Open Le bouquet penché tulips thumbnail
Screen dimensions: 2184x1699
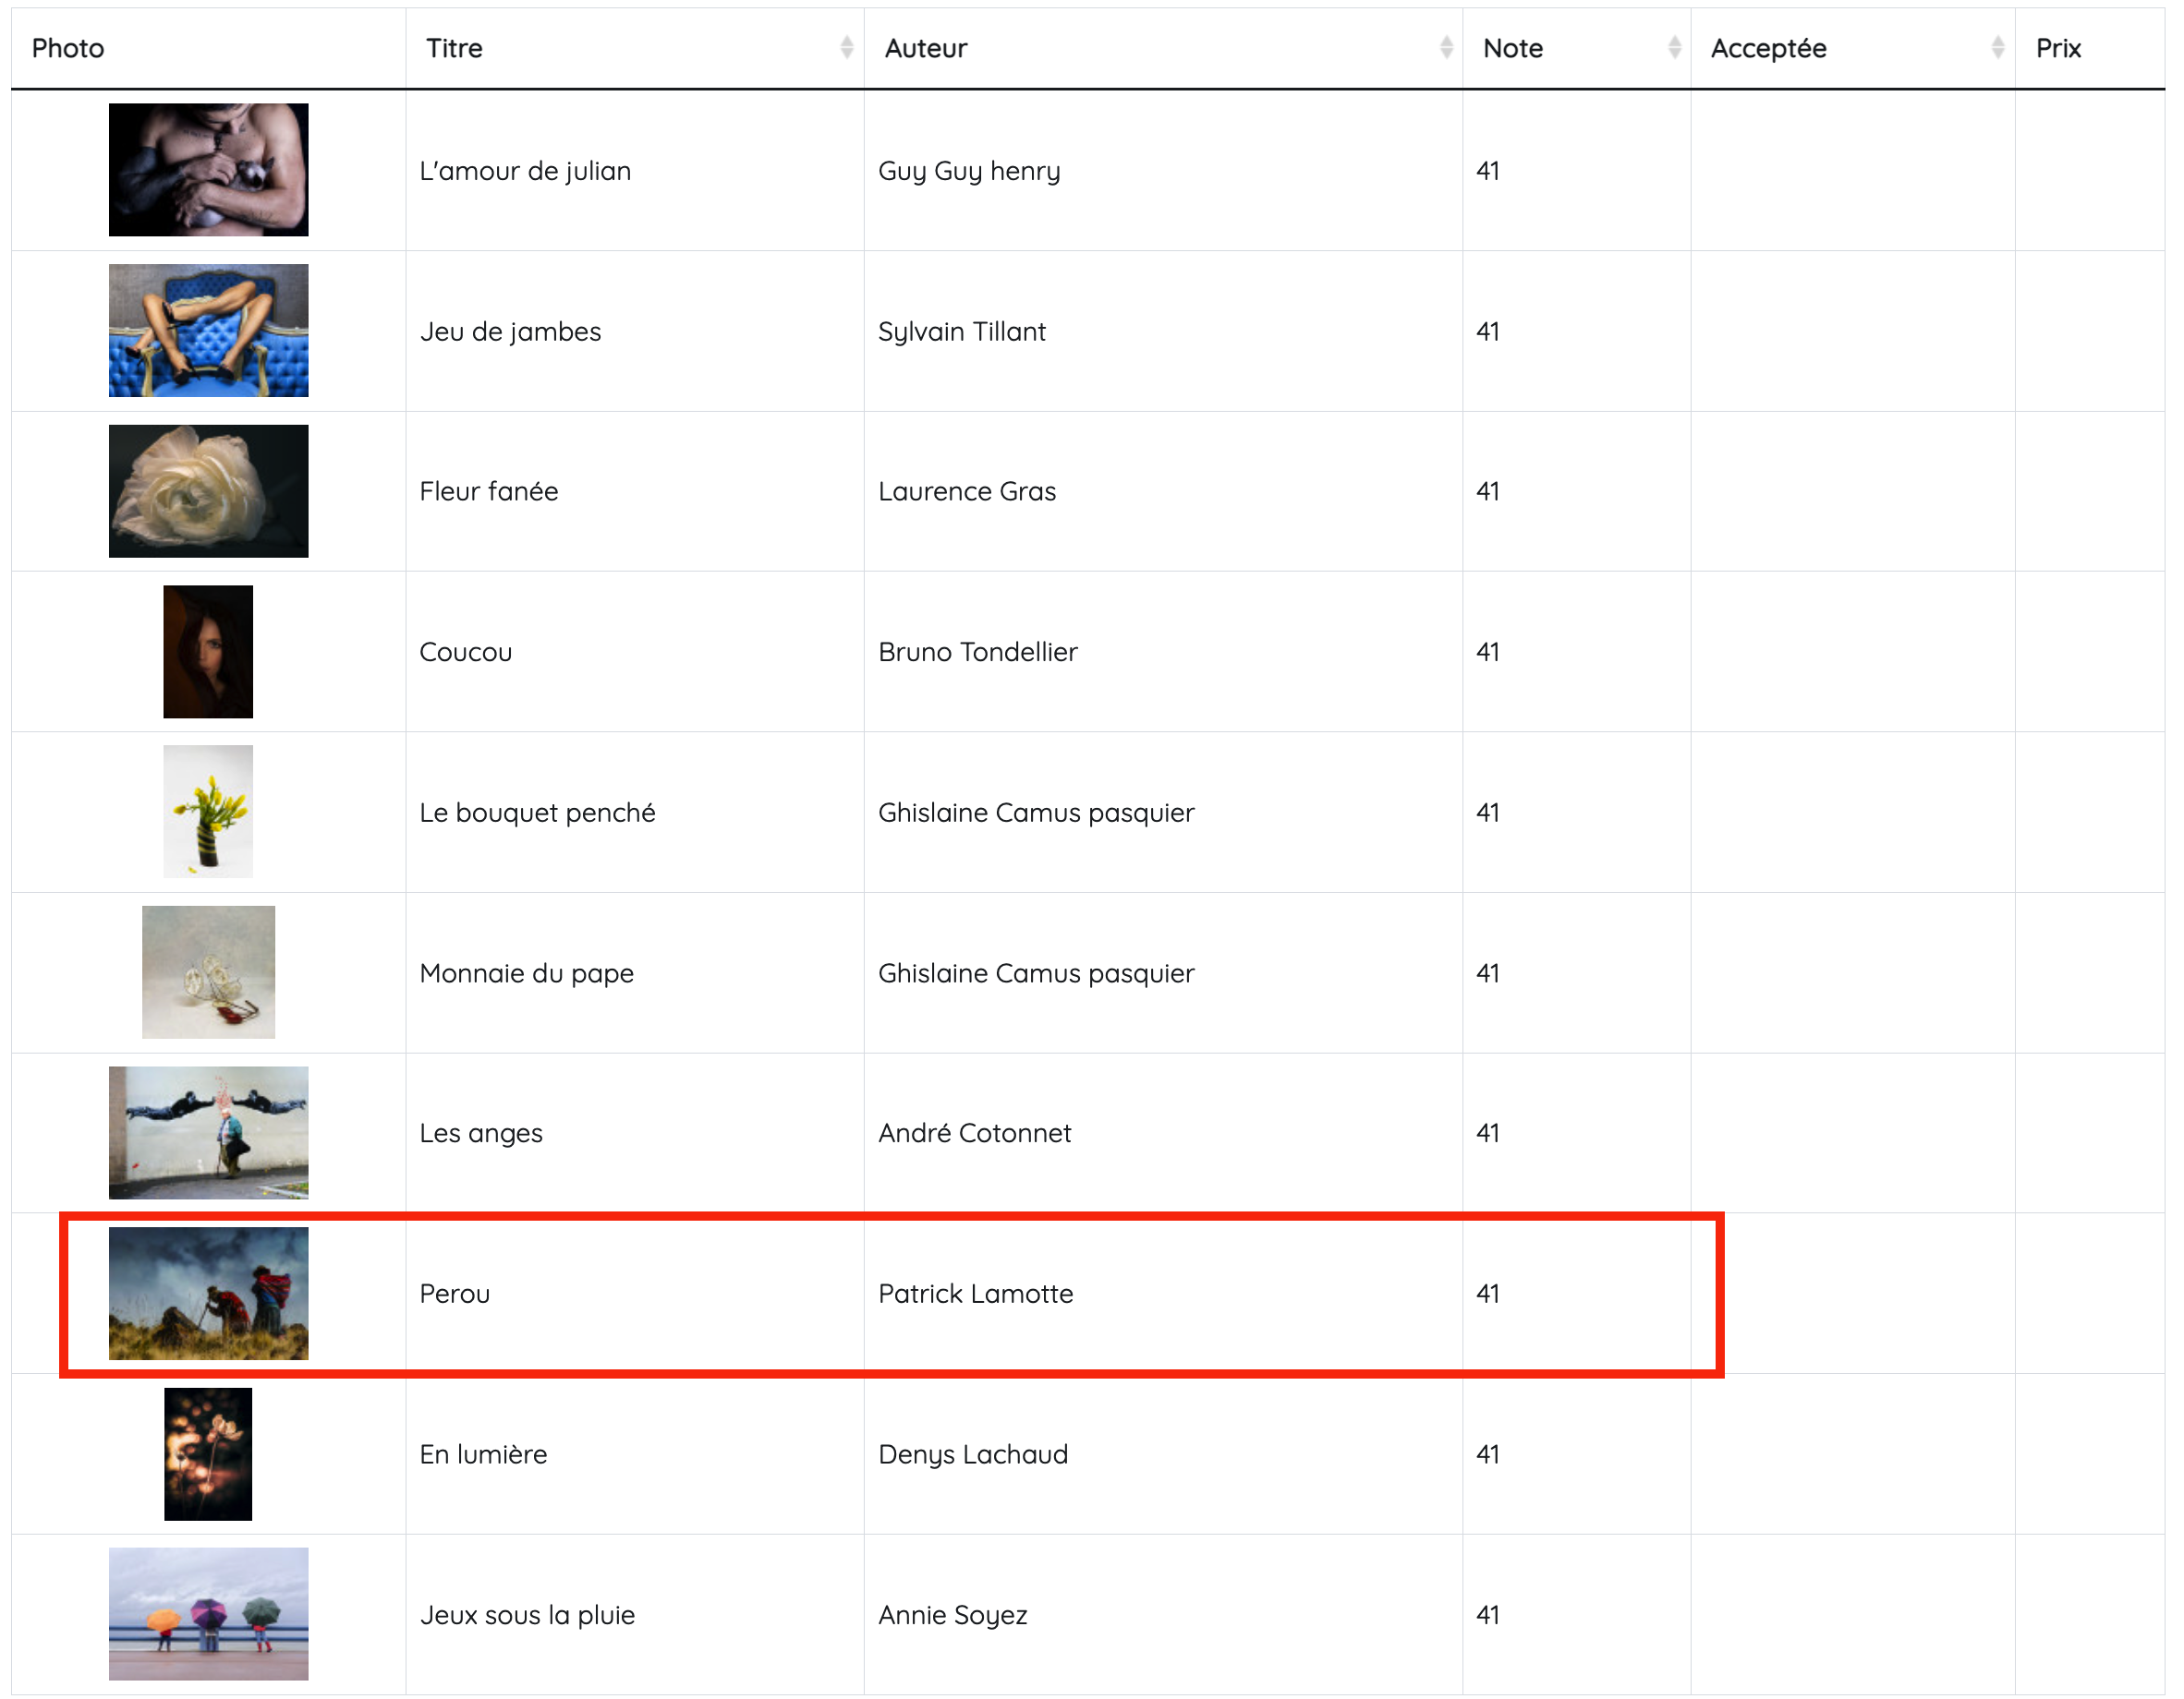point(208,812)
